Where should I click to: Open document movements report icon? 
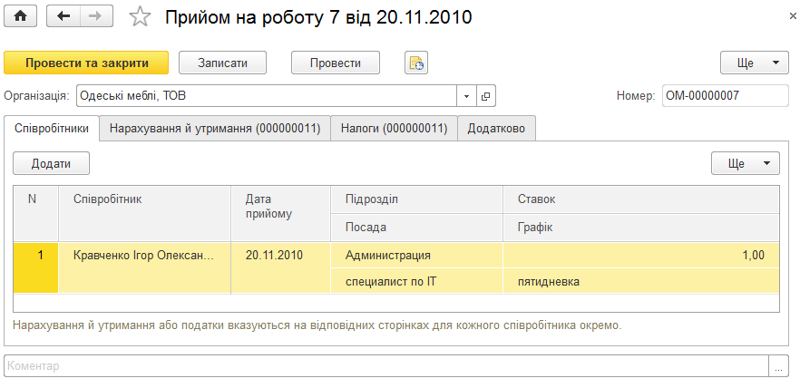(416, 63)
